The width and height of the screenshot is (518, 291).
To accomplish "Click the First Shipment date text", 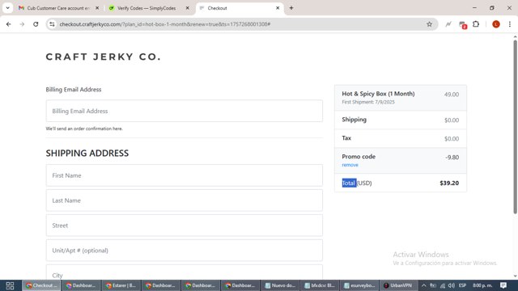I will [x=368, y=102].
